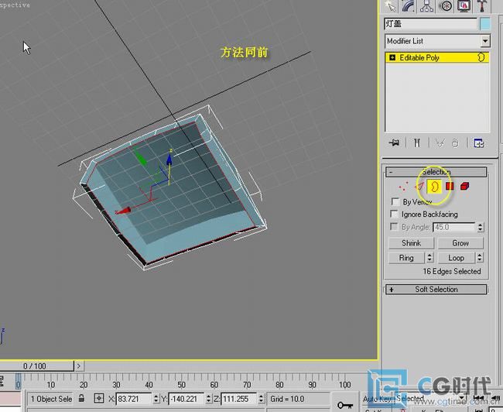Expand the Editable Poly sub-object tree

pyautogui.click(x=392, y=58)
